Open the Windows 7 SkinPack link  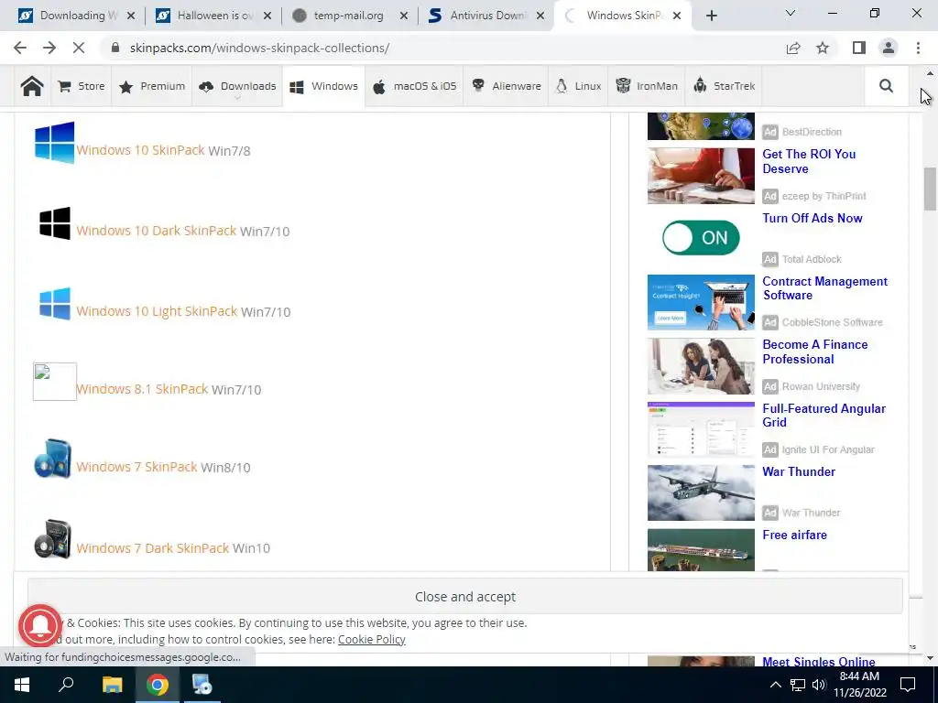point(137,467)
